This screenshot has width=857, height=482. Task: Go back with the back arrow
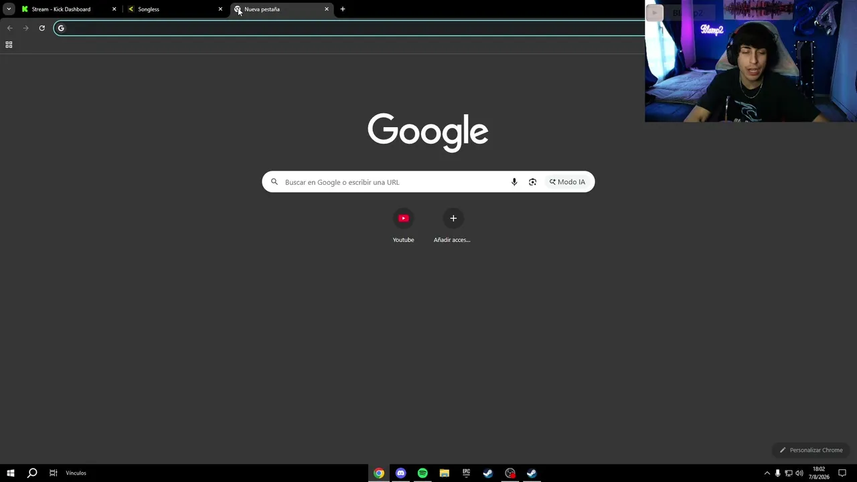click(x=9, y=28)
